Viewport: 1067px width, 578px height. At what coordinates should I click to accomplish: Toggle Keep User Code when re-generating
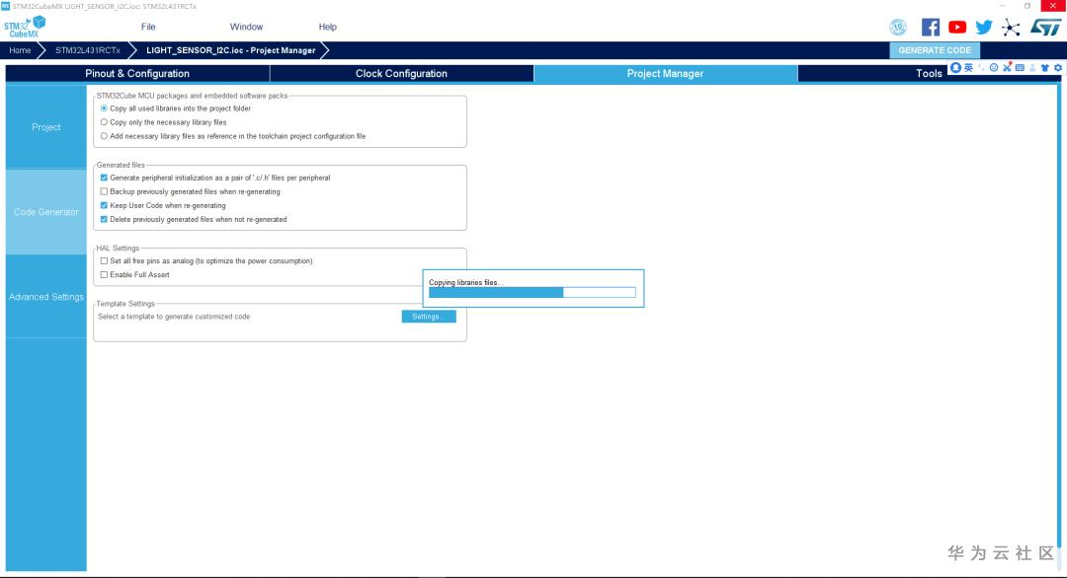pyautogui.click(x=104, y=205)
